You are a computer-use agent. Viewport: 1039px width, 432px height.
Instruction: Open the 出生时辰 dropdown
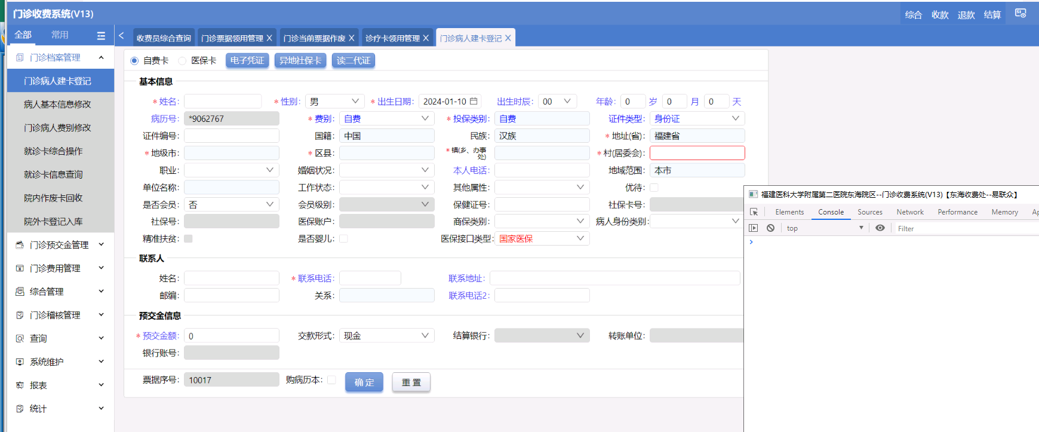557,102
